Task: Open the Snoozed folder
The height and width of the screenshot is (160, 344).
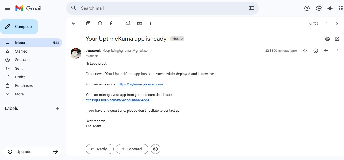Action: point(31,60)
